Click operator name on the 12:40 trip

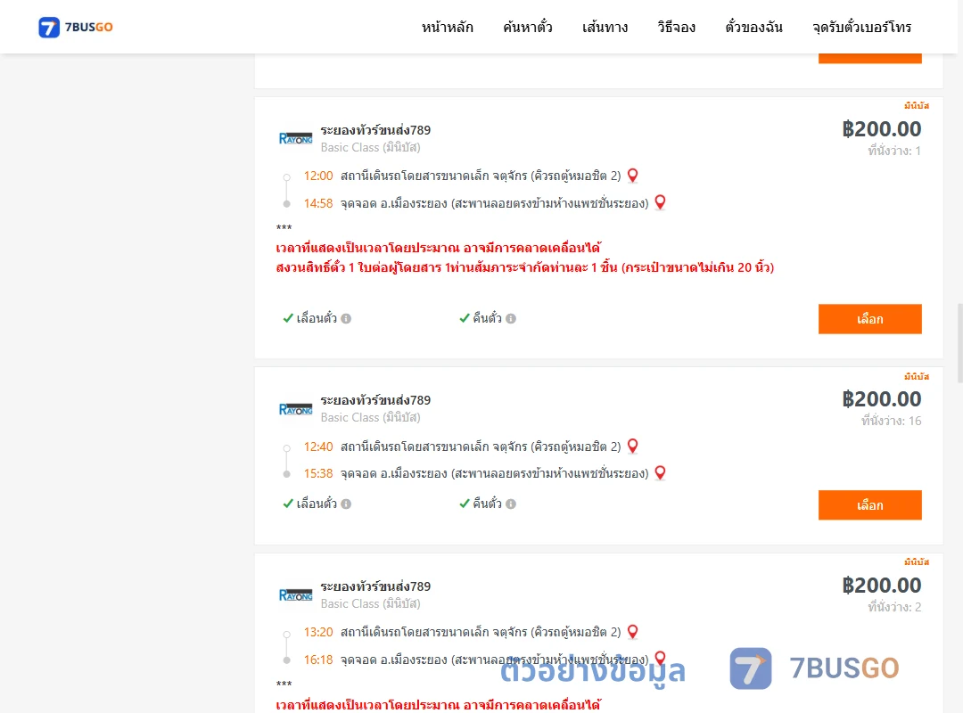point(375,400)
